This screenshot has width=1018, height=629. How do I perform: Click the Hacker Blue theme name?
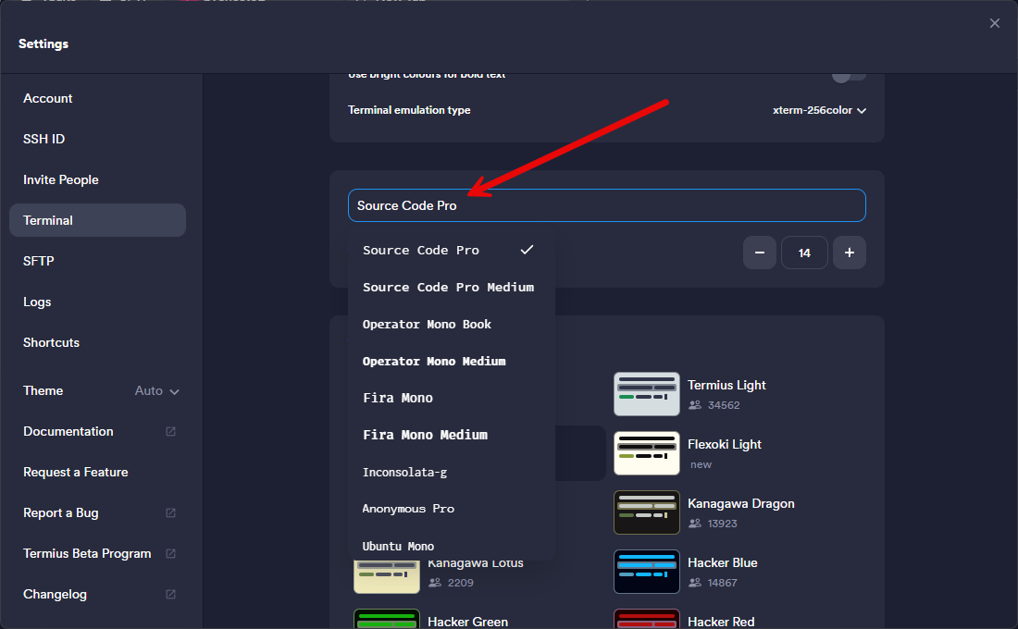[722, 562]
